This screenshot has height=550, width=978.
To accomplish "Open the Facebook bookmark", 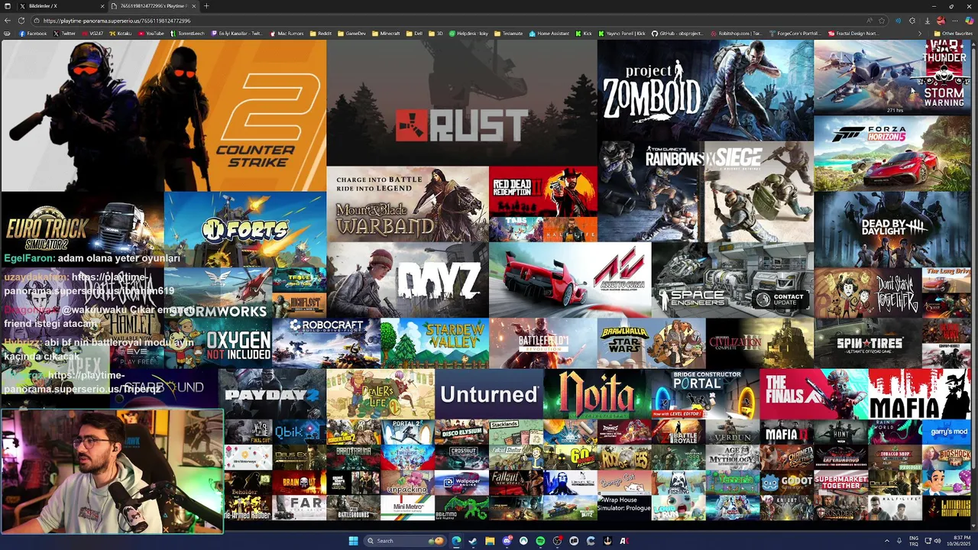I will (x=33, y=34).
